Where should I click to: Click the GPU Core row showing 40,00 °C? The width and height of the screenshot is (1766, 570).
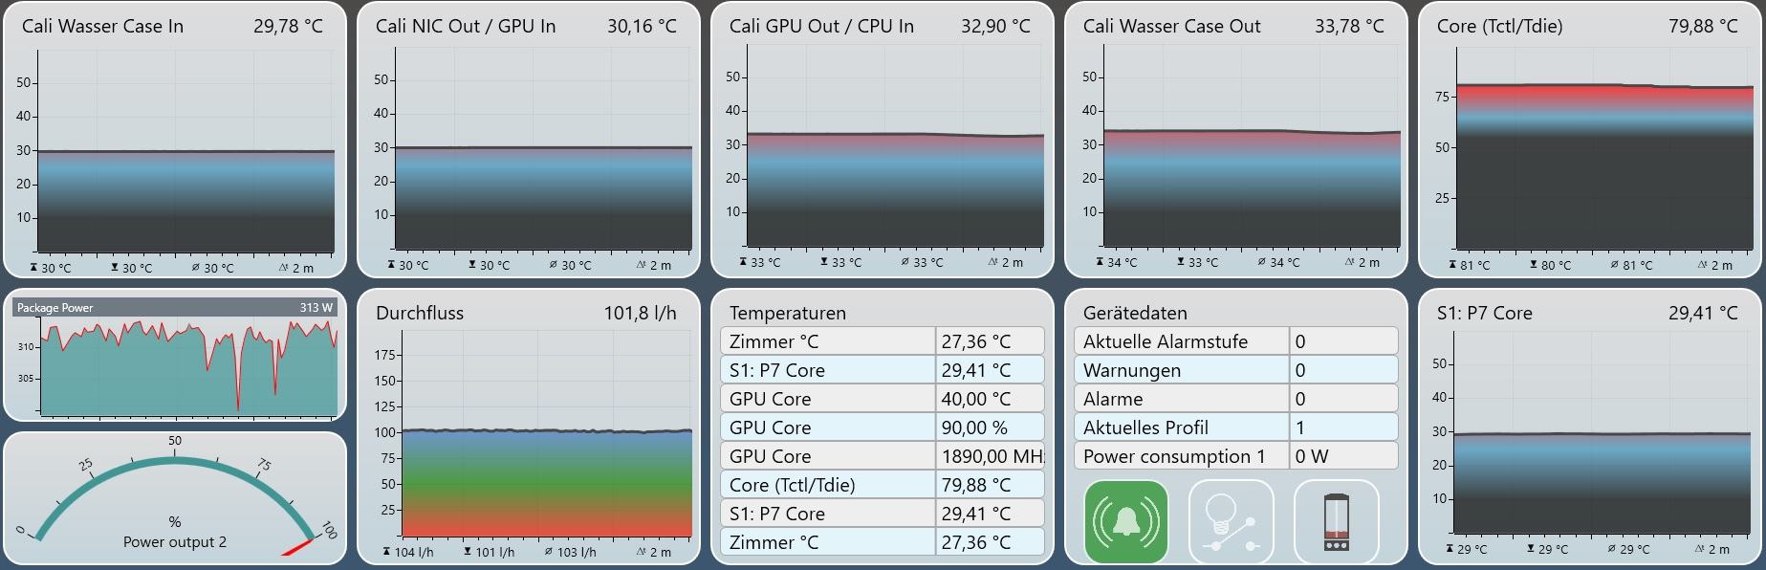pyautogui.click(x=882, y=399)
